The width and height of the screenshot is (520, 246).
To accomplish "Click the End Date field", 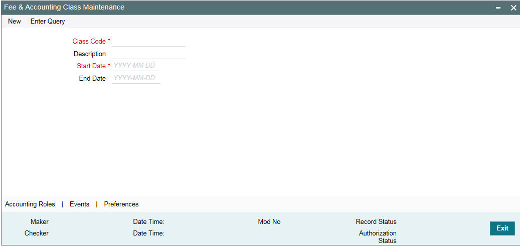I will 136,78.
